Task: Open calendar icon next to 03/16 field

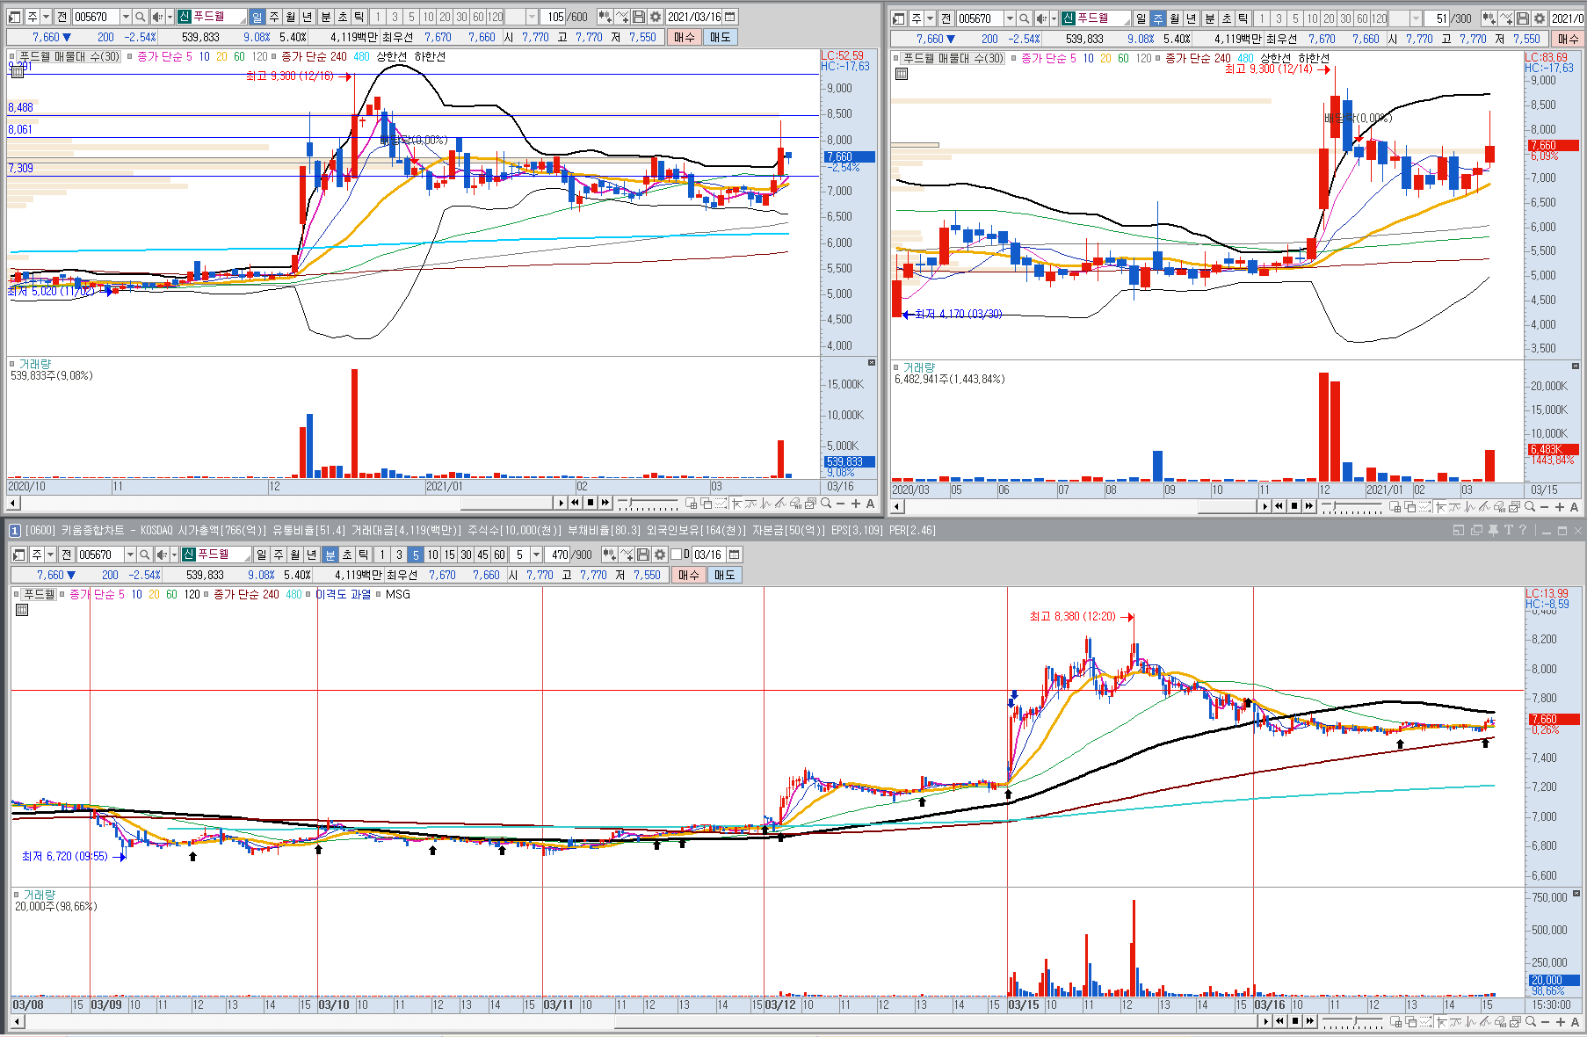Action: coord(735,555)
